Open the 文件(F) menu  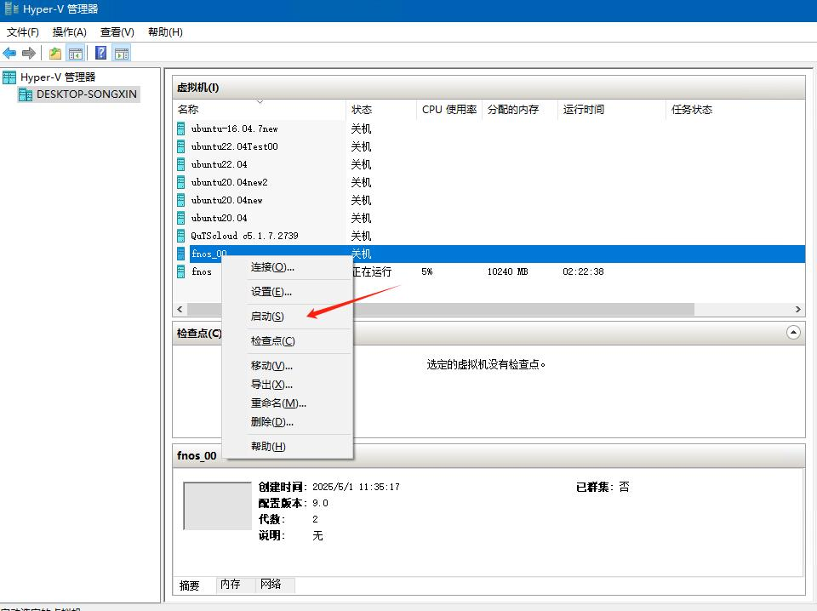(22, 32)
